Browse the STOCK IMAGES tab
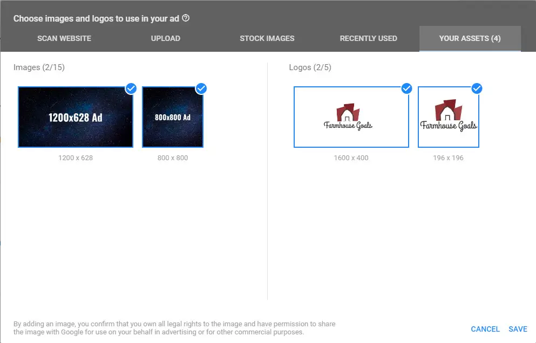Viewport: 536px width, 343px height. coord(267,38)
